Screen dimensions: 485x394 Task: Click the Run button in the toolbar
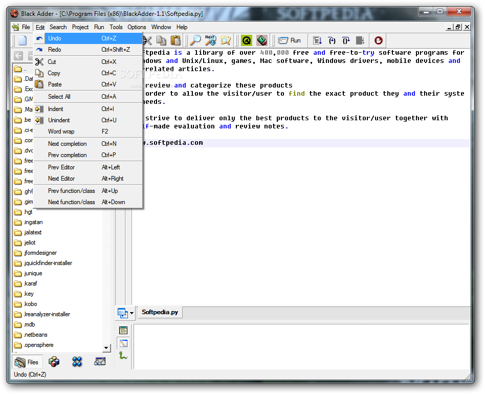pos(289,40)
